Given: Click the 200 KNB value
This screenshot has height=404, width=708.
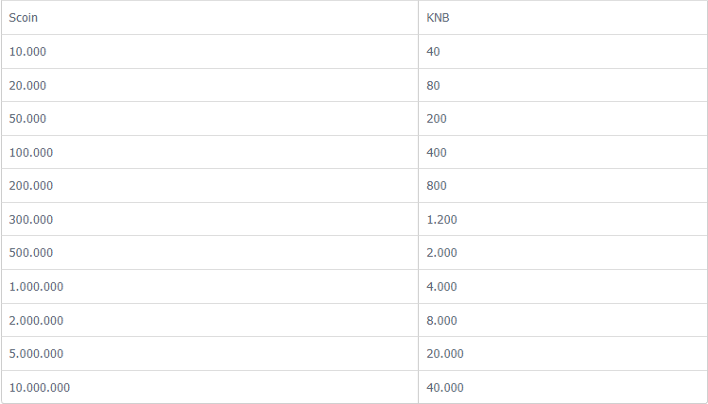Looking at the screenshot, I should [436, 119].
